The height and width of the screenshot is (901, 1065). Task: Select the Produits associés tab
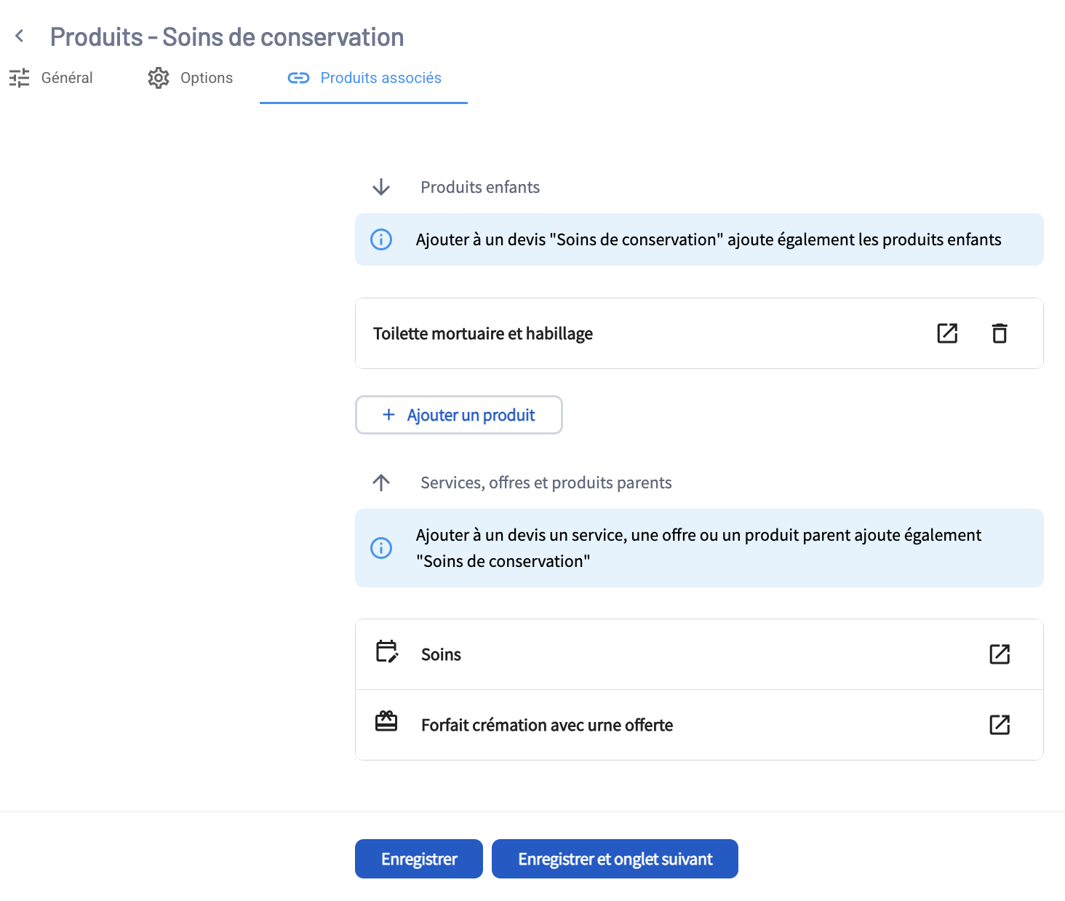[x=364, y=78]
